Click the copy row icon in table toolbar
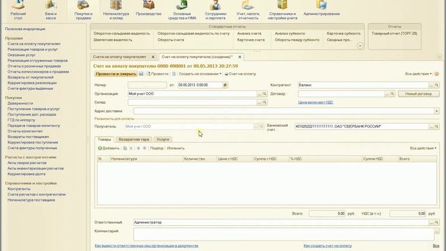This screenshot has height=251, width=446. (125, 149)
